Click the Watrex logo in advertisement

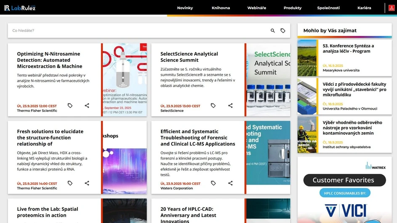(376, 166)
